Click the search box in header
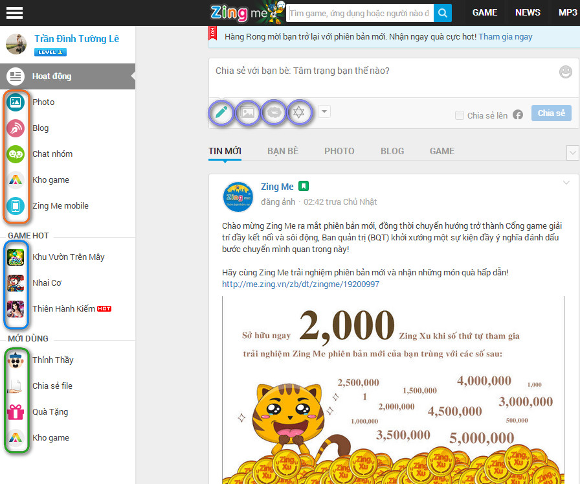580x484 pixels. (359, 13)
